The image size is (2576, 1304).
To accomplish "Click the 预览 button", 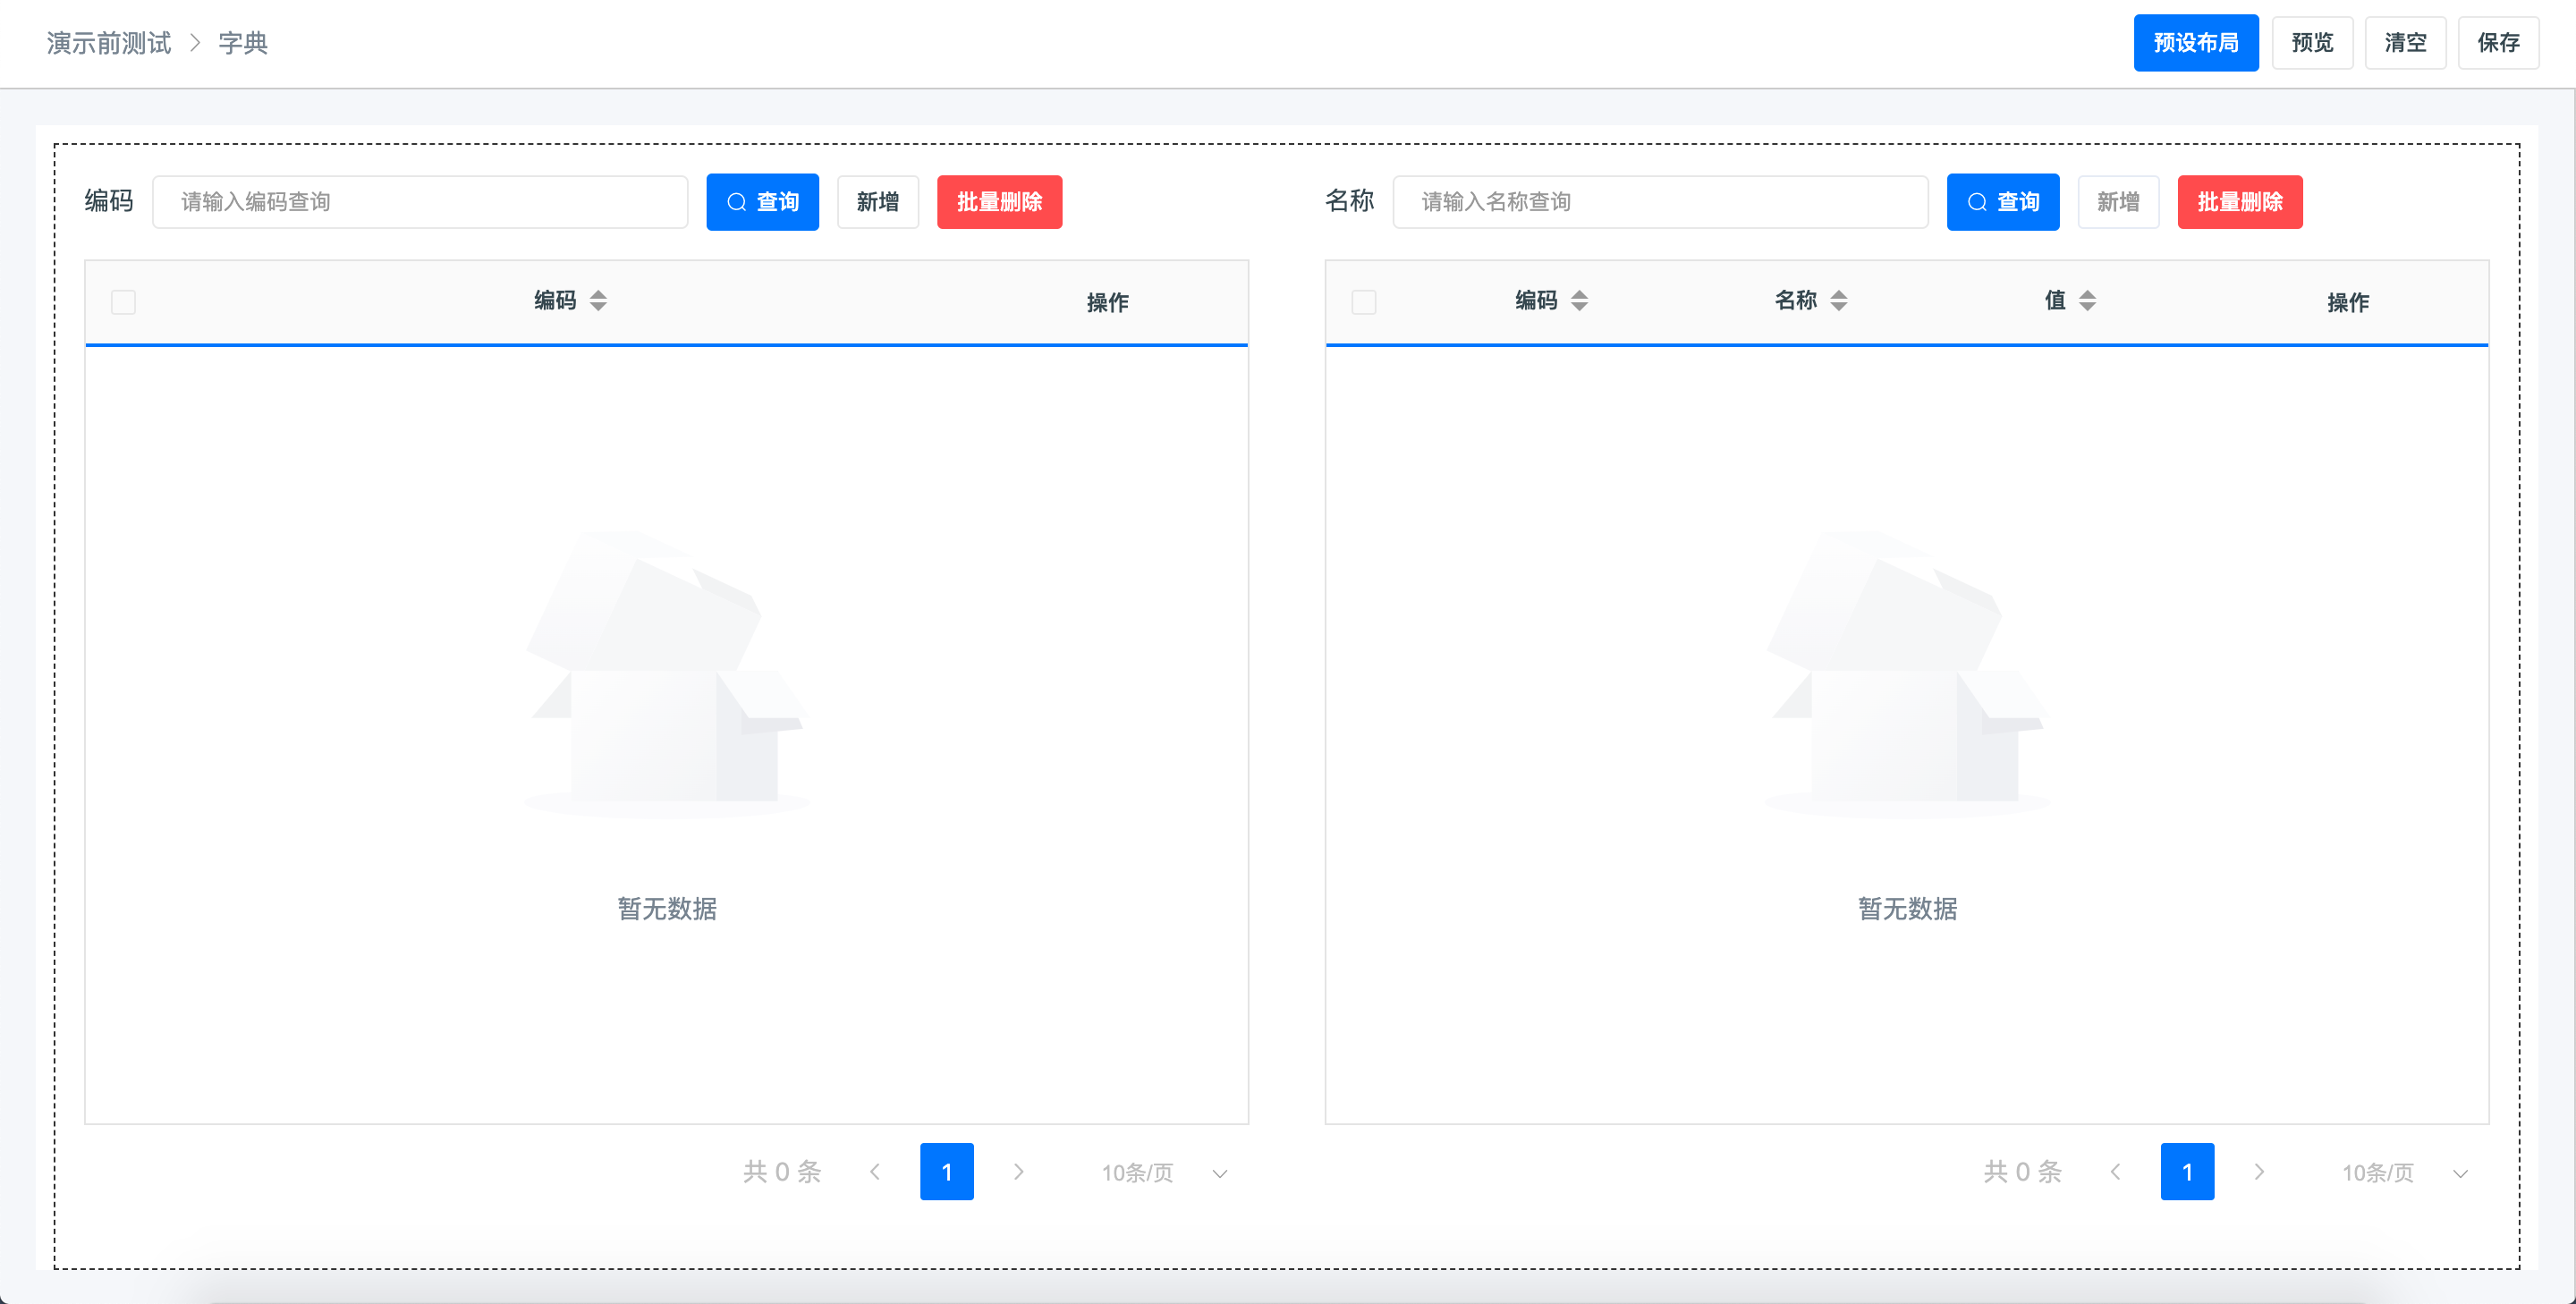I will [2312, 43].
